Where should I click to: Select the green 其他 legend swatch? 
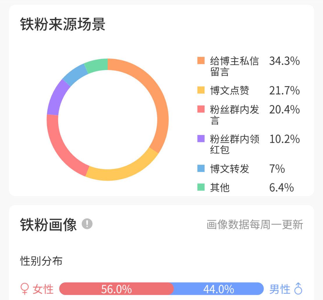(x=201, y=187)
